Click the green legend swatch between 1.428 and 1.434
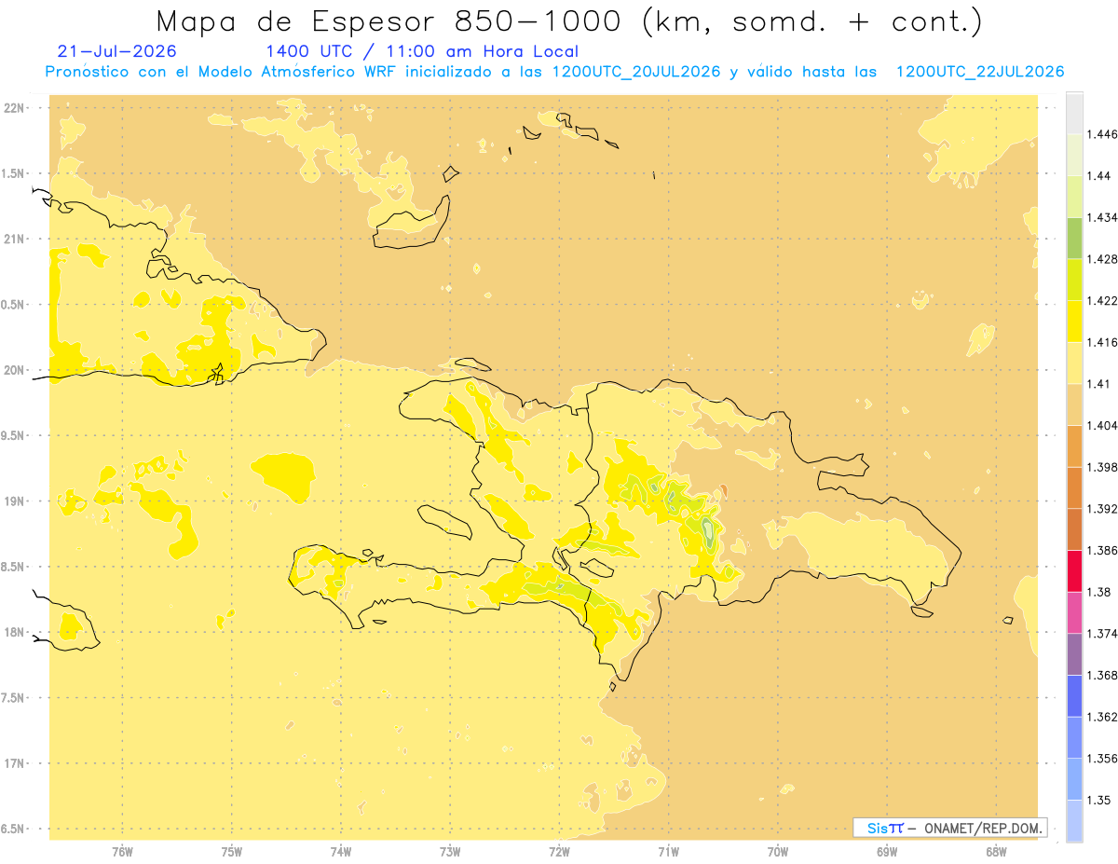This screenshot has height=864, width=1118. click(1074, 238)
